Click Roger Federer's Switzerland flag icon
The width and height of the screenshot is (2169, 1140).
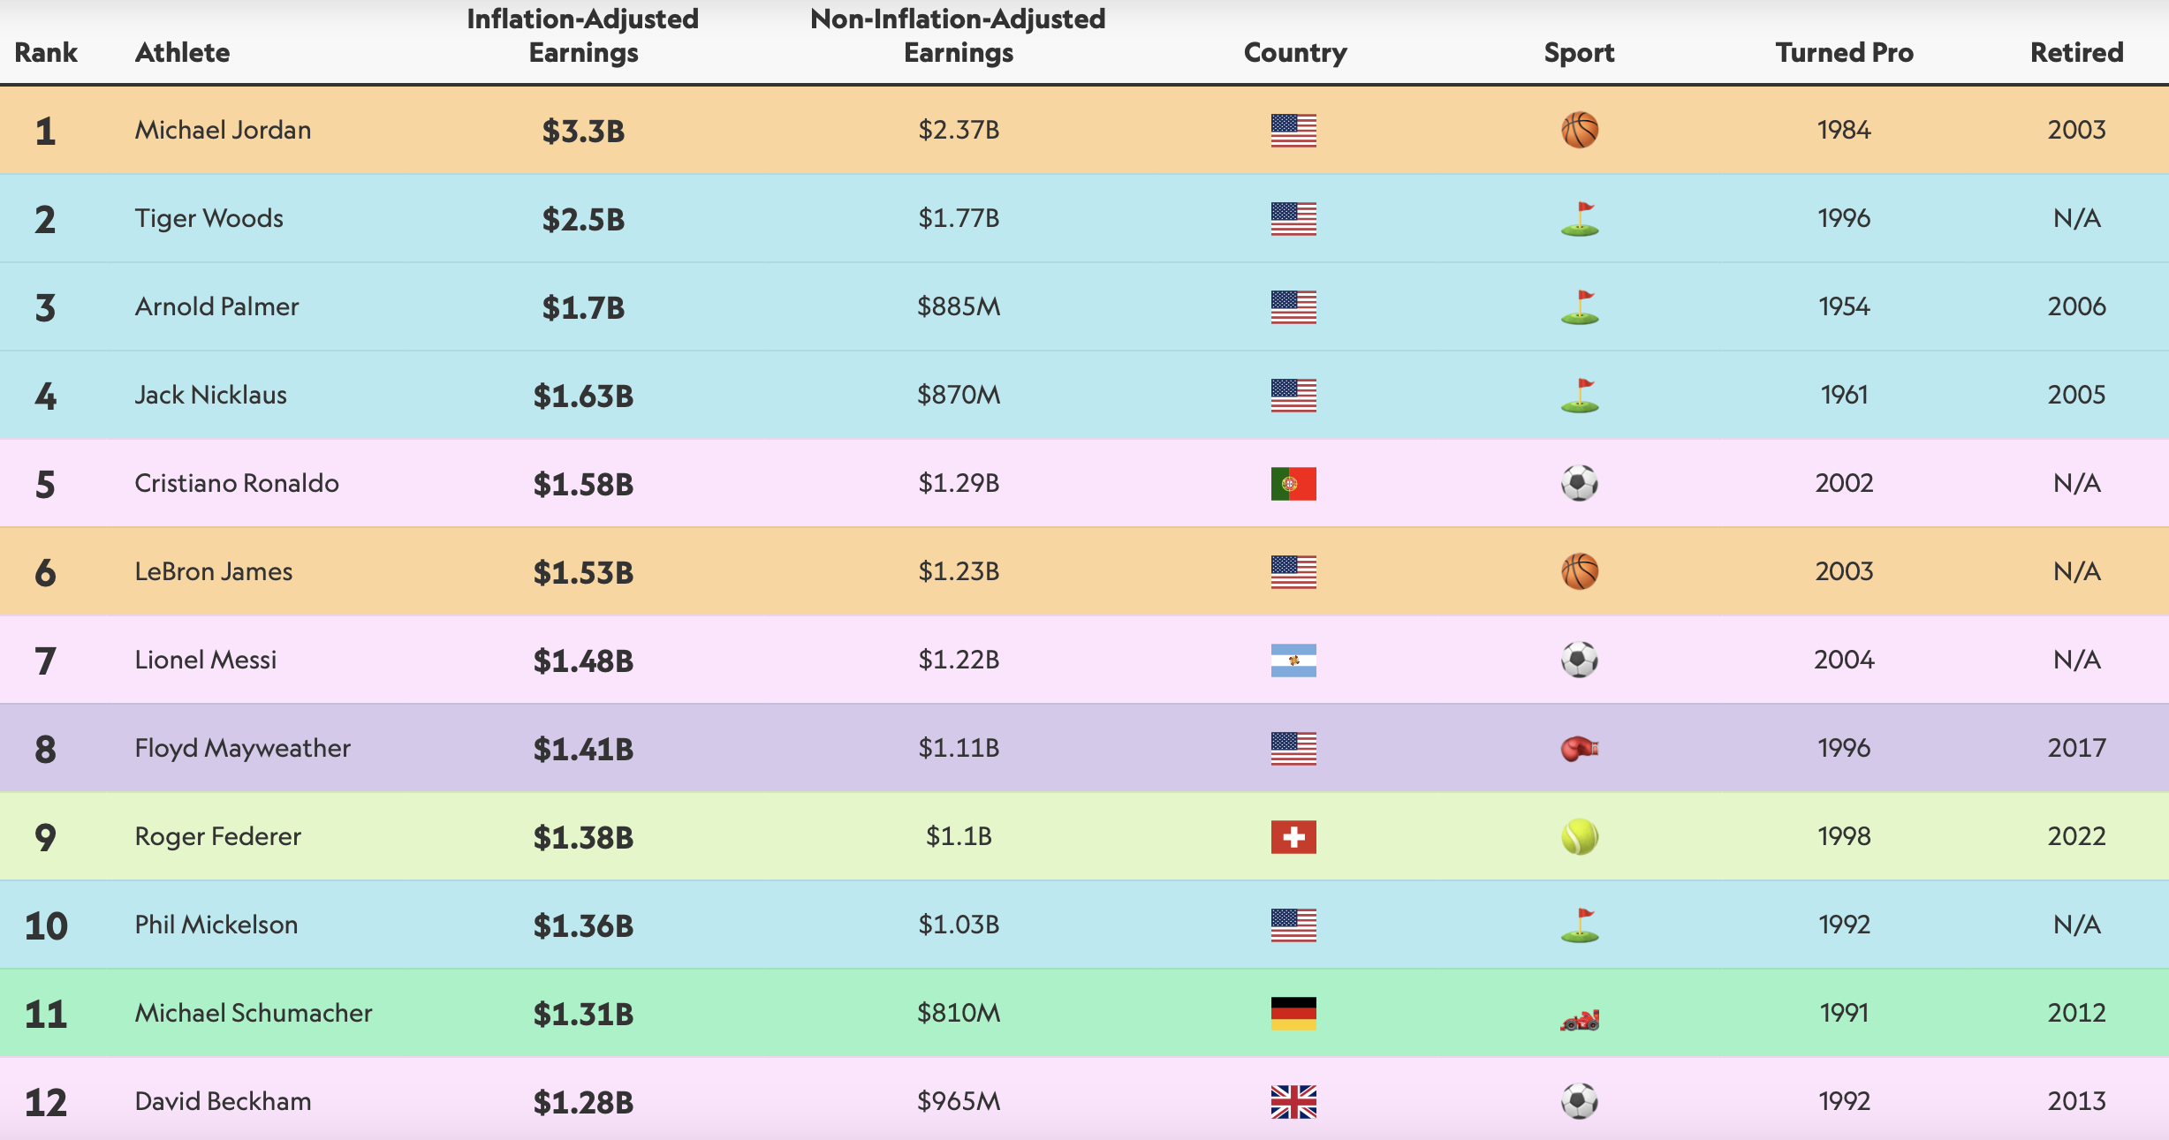pos(1293,837)
